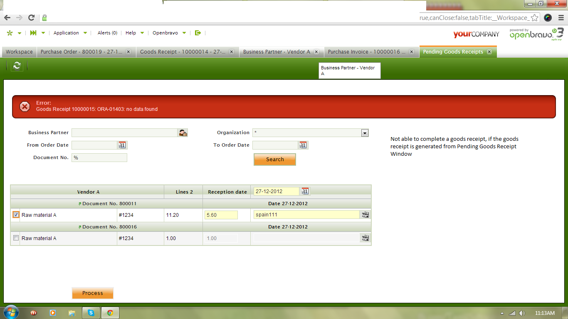Viewport: 568px width, 319px height.
Task: Open the media player taskbar icon
Action: pyautogui.click(x=53, y=313)
